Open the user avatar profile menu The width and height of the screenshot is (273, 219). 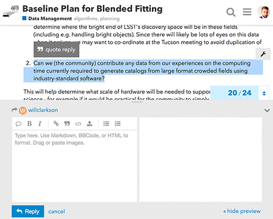coord(263,12)
